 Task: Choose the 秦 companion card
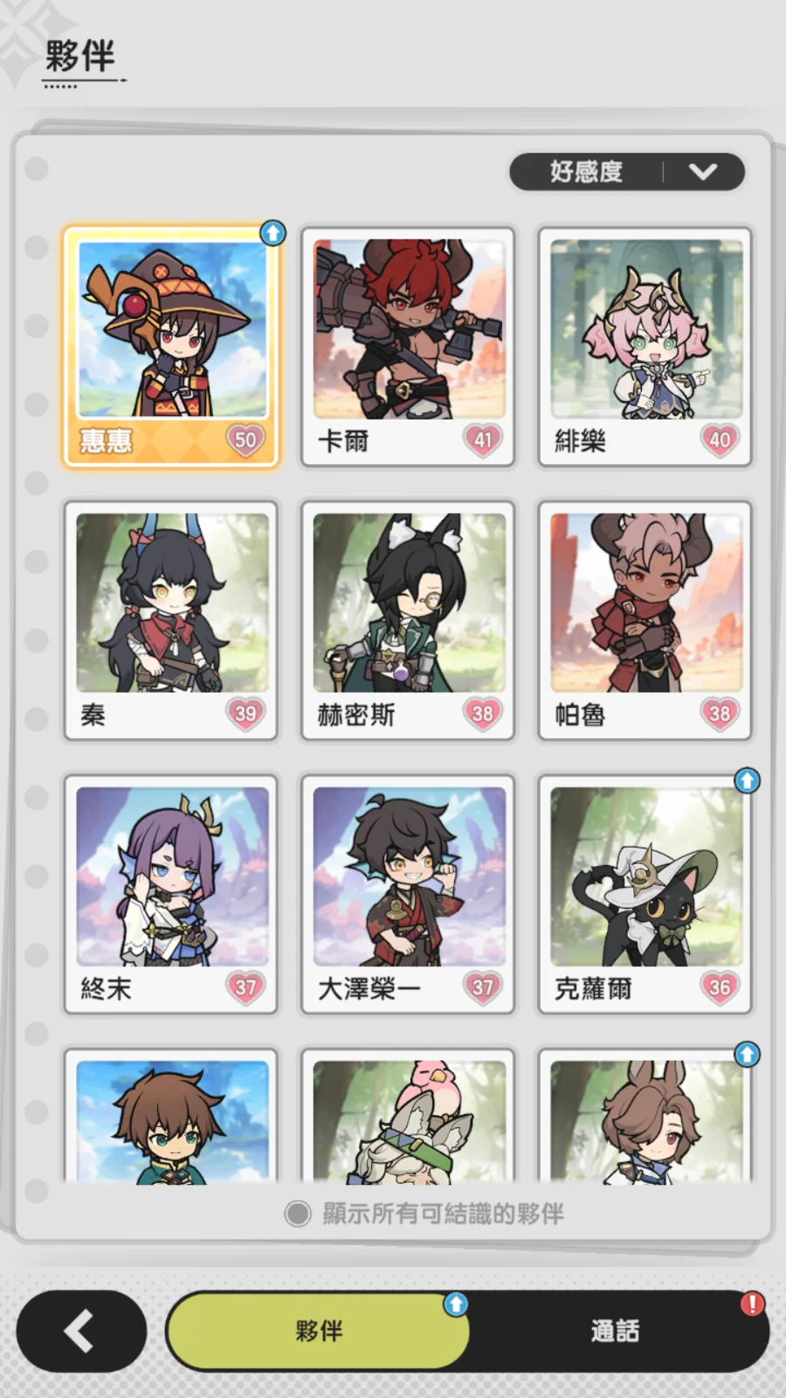tap(171, 621)
